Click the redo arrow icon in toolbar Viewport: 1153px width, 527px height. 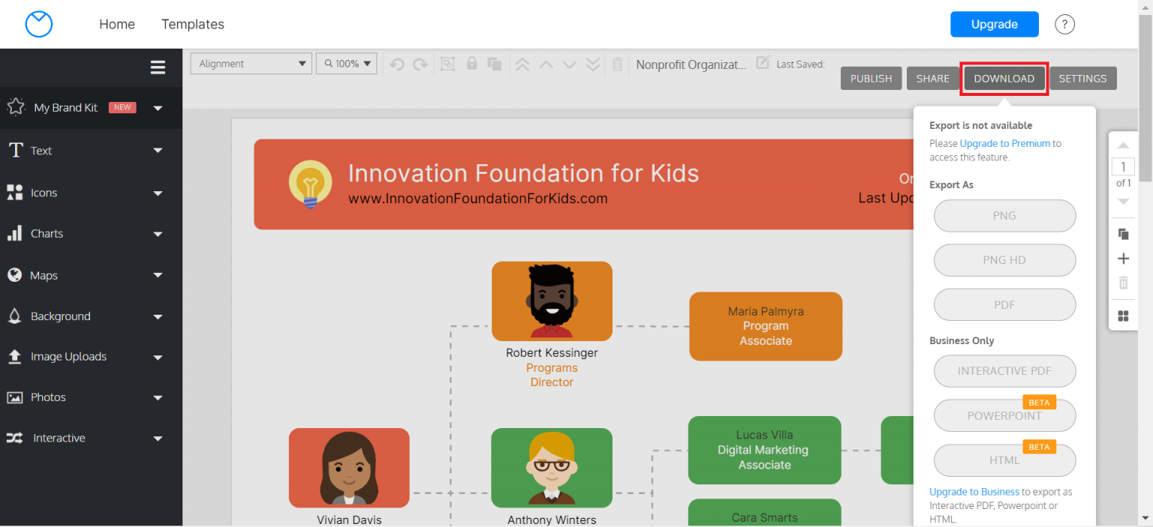[420, 64]
